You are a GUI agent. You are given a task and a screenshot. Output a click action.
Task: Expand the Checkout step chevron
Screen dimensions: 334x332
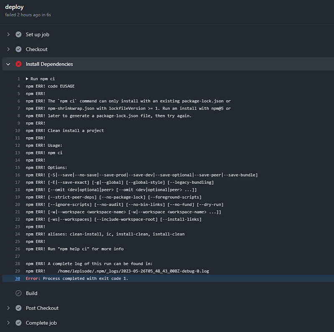pyautogui.click(x=8, y=49)
